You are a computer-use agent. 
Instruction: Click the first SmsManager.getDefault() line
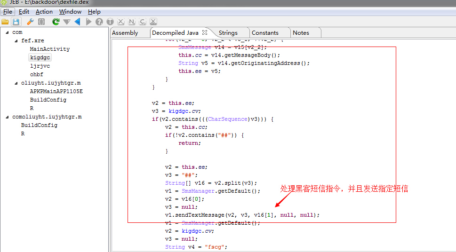[213, 191]
